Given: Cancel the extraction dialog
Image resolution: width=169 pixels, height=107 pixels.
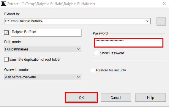Looking at the screenshot, I should [116, 97].
